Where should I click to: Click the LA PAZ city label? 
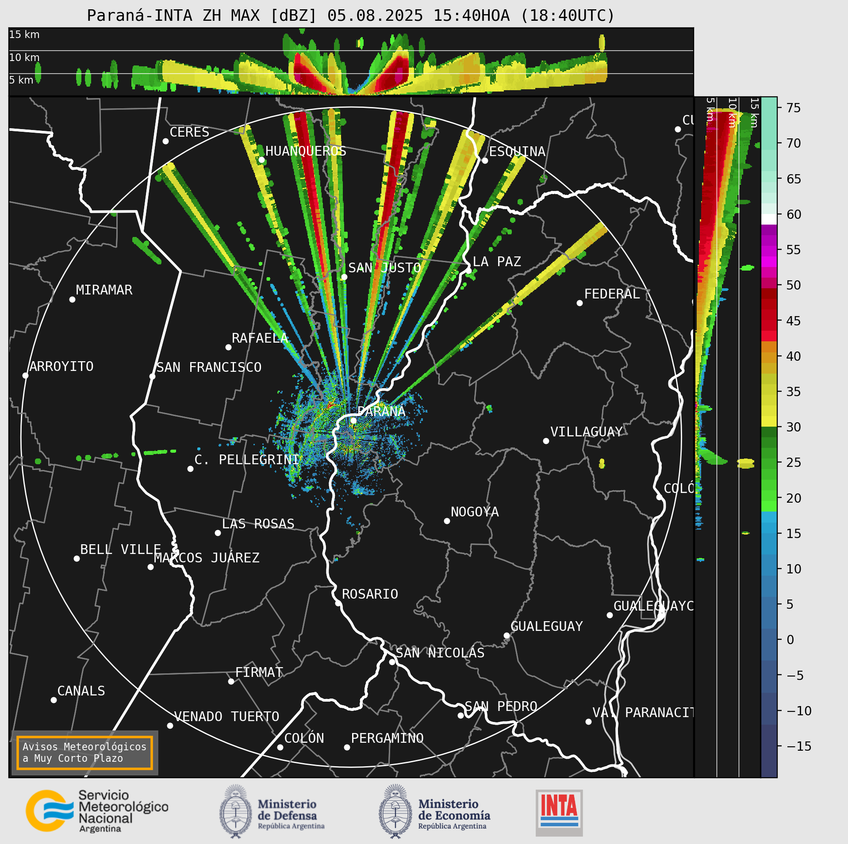pos(497,261)
